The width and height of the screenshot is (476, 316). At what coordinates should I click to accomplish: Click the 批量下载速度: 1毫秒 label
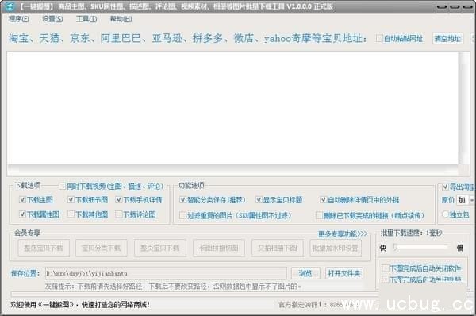pos(411,233)
